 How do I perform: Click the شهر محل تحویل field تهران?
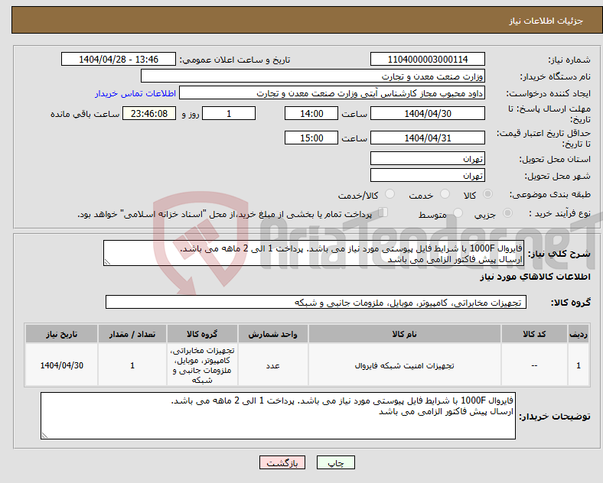(427, 176)
